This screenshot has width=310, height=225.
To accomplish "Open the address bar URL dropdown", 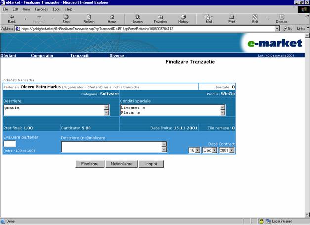I will tap(277, 29).
